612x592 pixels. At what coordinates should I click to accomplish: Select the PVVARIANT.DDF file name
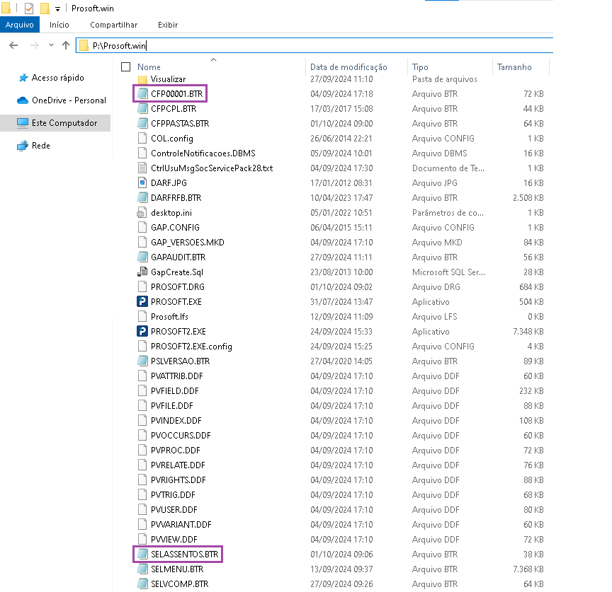(x=181, y=524)
